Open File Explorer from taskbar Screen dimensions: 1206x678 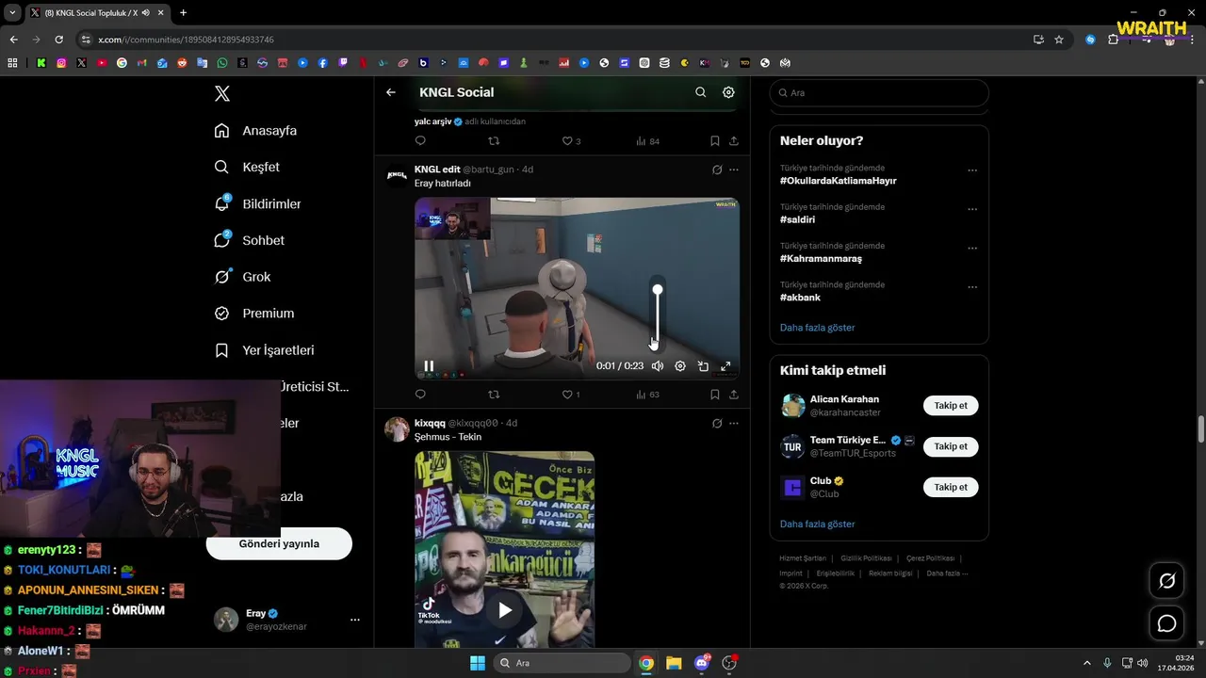pyautogui.click(x=674, y=663)
